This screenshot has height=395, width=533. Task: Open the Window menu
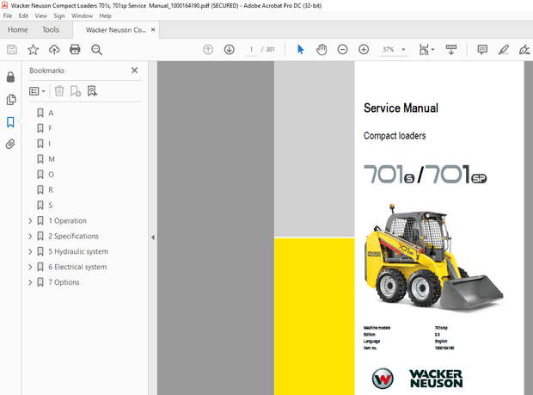[82, 16]
